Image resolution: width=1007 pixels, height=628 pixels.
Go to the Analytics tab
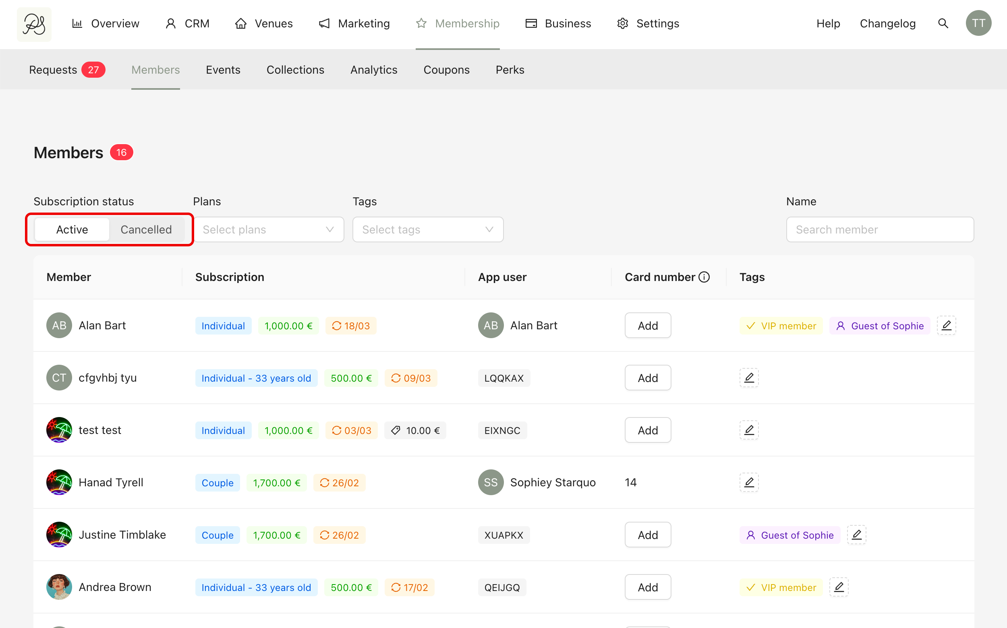click(374, 70)
